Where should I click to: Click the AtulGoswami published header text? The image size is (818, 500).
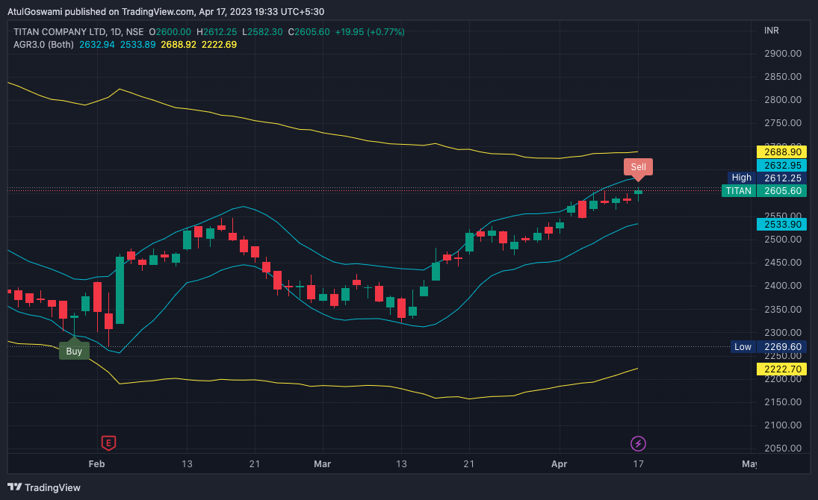coord(166,11)
